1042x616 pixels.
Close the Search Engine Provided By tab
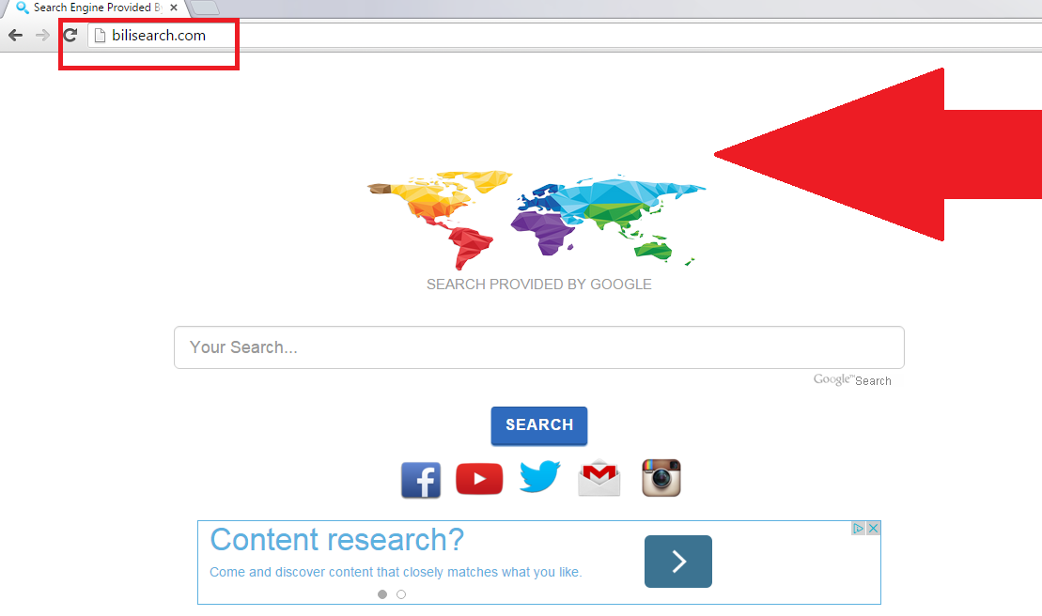point(174,8)
